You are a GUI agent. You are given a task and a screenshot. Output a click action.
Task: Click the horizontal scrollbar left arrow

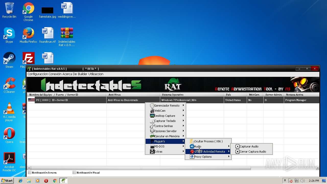point(29,168)
